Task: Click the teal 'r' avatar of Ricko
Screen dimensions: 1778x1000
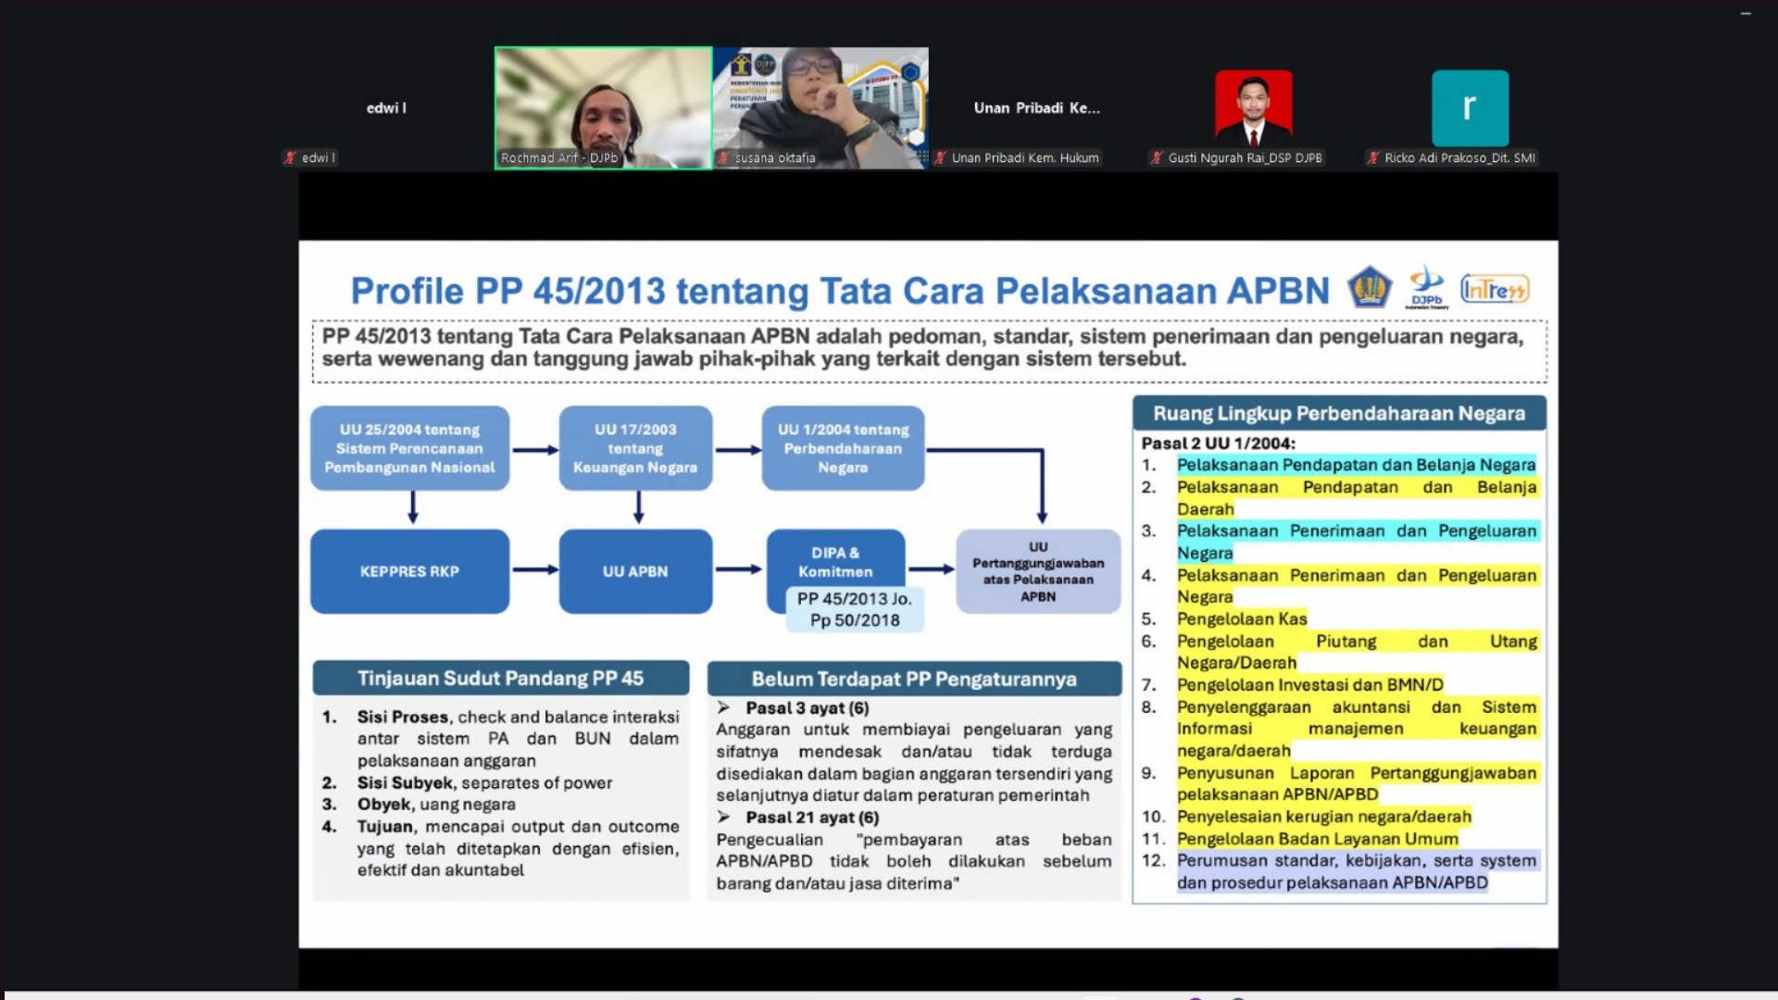Action: 1470,107
